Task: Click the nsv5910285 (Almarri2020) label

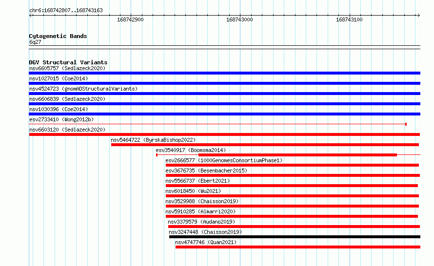Action: tap(200, 211)
